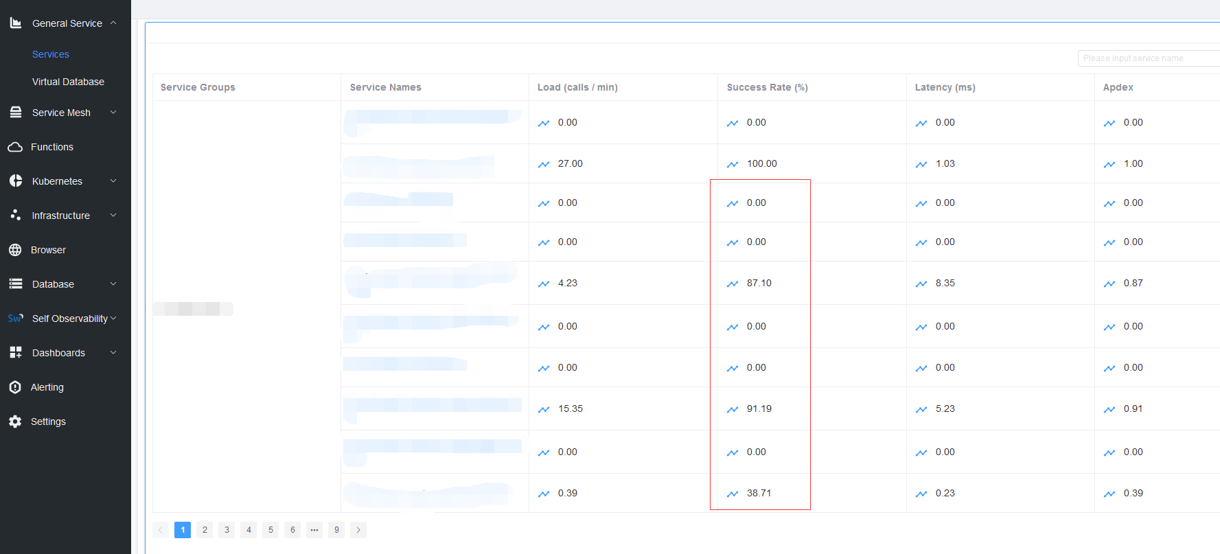This screenshot has height=554, width=1220.
Task: Expand the Service Mesh chevron
Action: tap(113, 112)
